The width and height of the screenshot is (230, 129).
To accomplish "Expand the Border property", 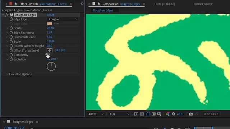I will 7,28.
